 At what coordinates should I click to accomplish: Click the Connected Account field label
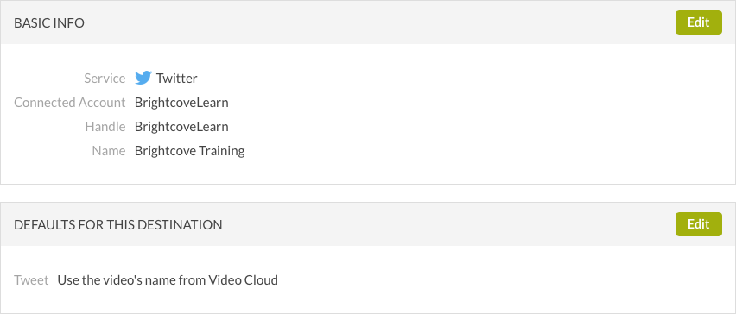(70, 103)
